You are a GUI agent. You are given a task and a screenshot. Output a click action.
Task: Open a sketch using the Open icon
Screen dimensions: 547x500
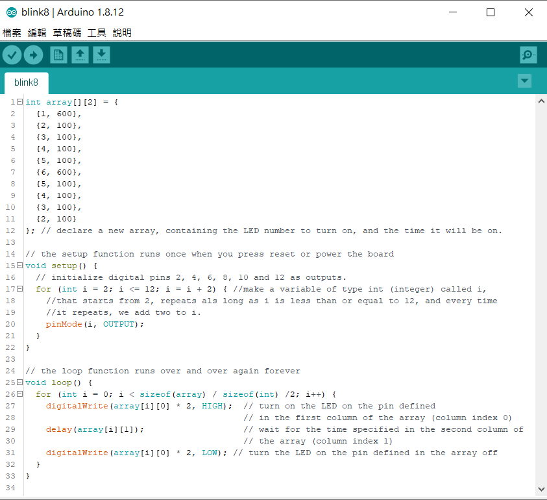[x=80, y=55]
